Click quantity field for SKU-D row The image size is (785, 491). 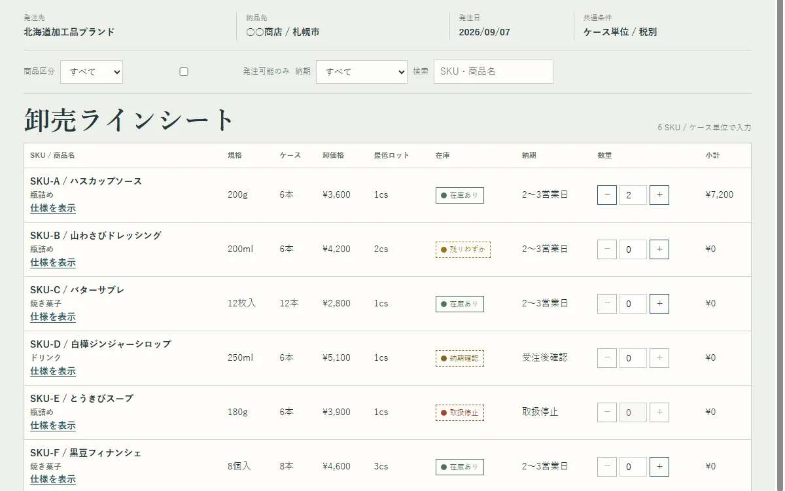click(x=633, y=358)
